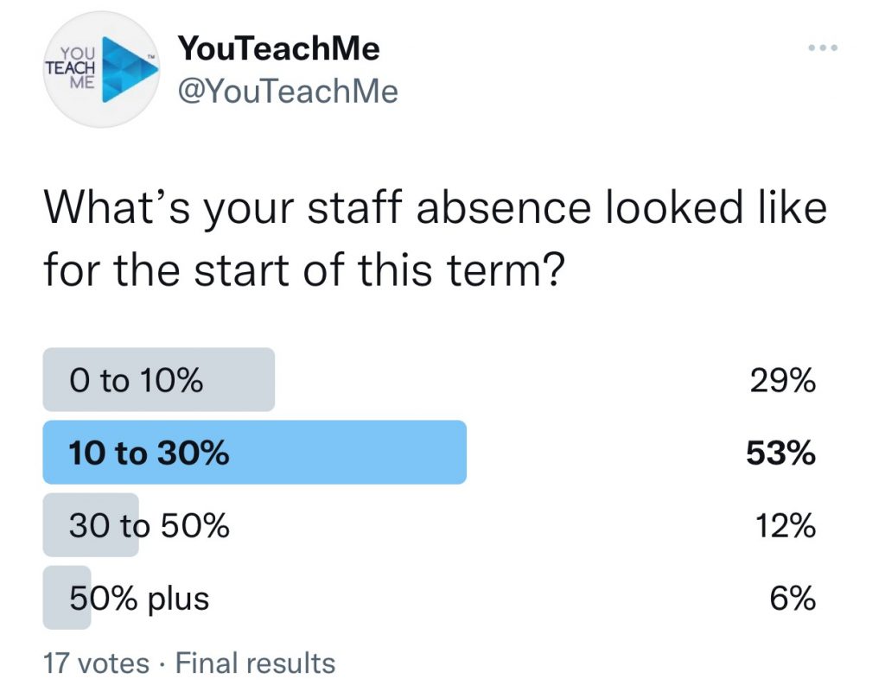The width and height of the screenshot is (885, 698).
Task: Open the @YouTeachMe handle link
Action: [288, 91]
